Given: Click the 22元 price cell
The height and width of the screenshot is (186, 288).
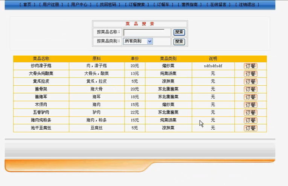Looking at the screenshot, I should point(135,112).
